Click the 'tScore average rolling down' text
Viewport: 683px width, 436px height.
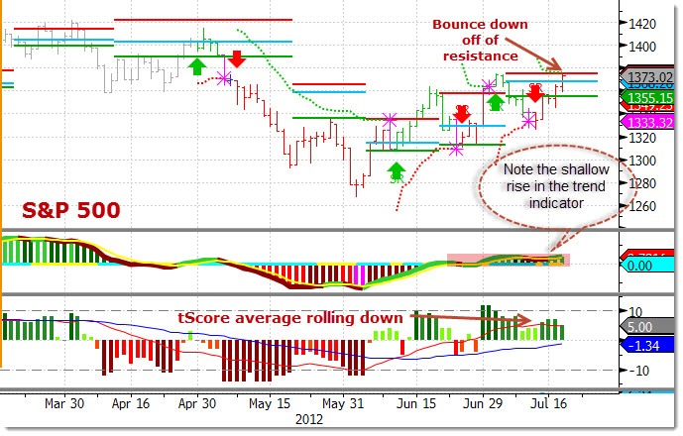pyautogui.click(x=290, y=318)
